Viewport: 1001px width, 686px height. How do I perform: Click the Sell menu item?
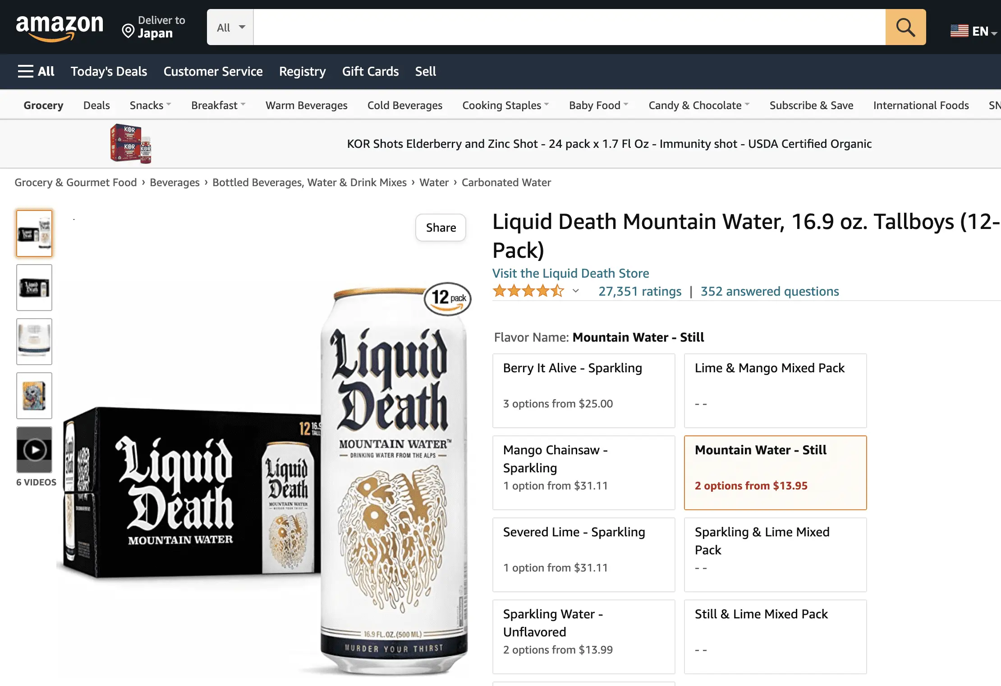[x=425, y=71]
